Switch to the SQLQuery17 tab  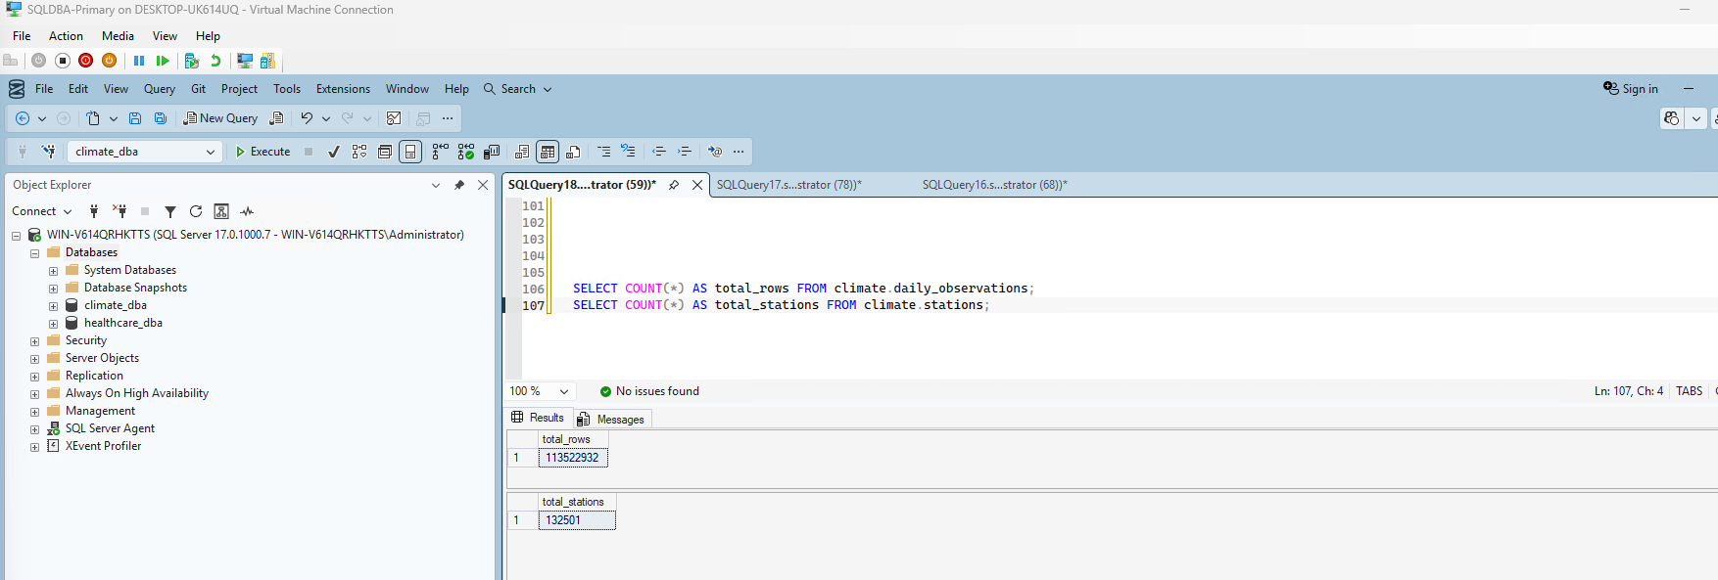click(788, 185)
